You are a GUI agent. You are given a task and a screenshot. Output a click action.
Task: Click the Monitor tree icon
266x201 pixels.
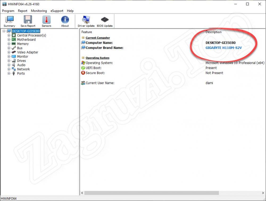(14, 56)
